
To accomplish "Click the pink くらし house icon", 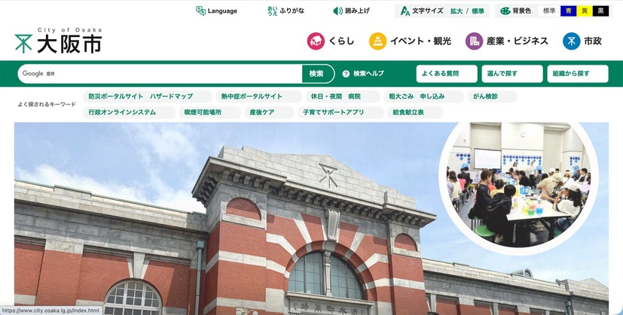I will click(316, 41).
